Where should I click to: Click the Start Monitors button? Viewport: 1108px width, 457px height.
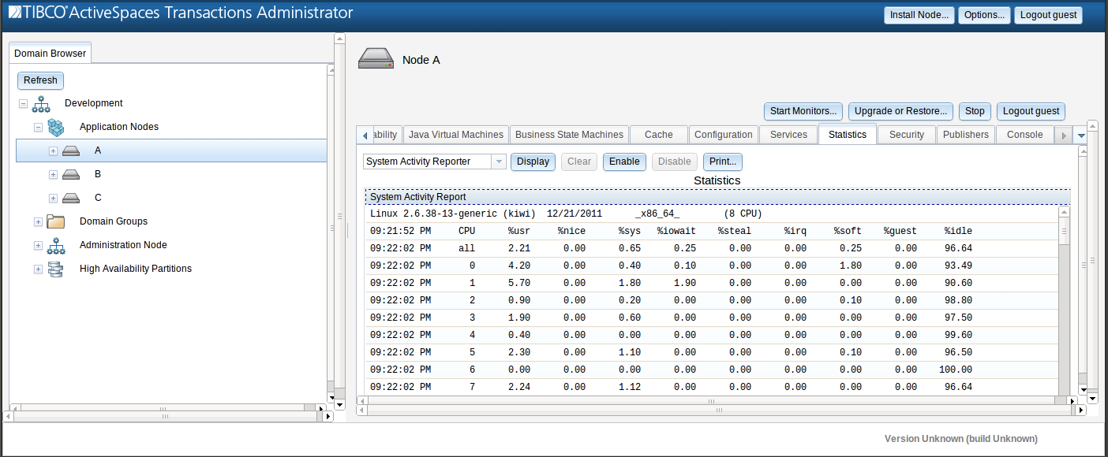[803, 110]
